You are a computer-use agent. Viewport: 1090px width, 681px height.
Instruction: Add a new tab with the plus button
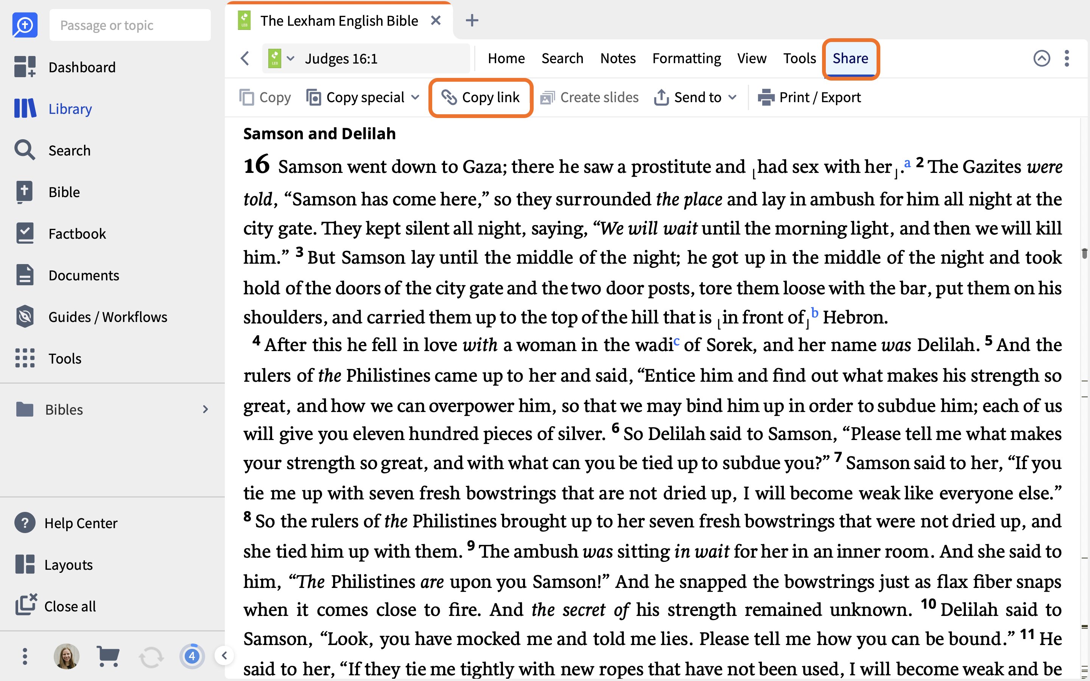tap(472, 20)
